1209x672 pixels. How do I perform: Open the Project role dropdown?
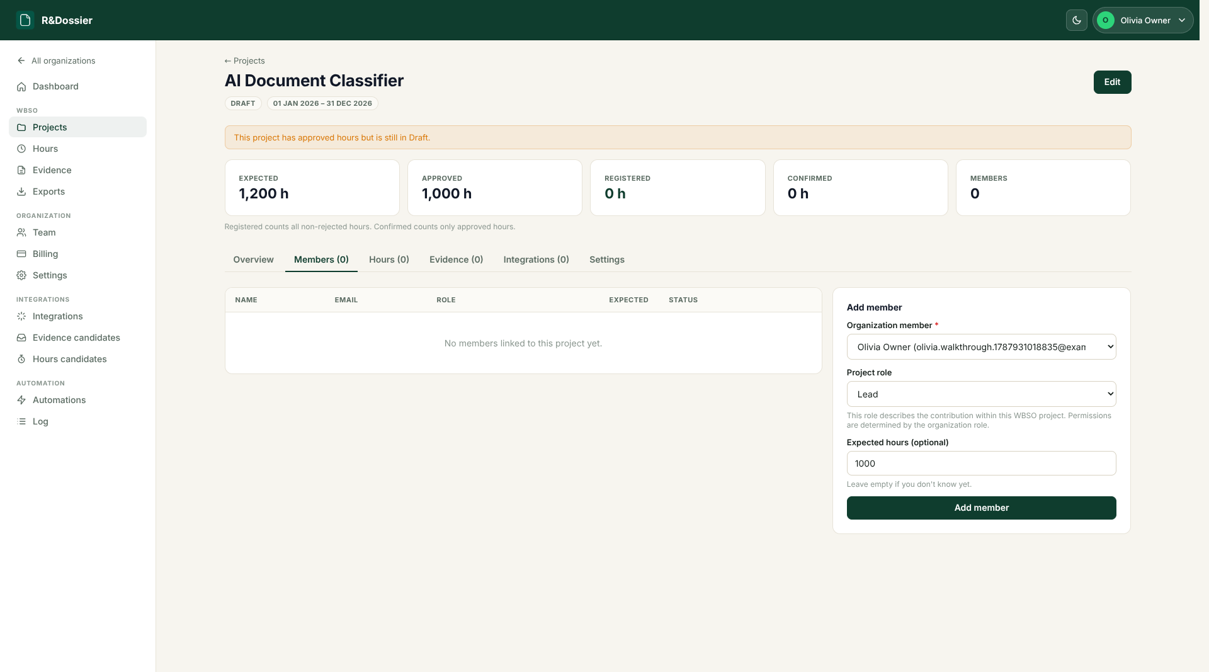tap(981, 394)
